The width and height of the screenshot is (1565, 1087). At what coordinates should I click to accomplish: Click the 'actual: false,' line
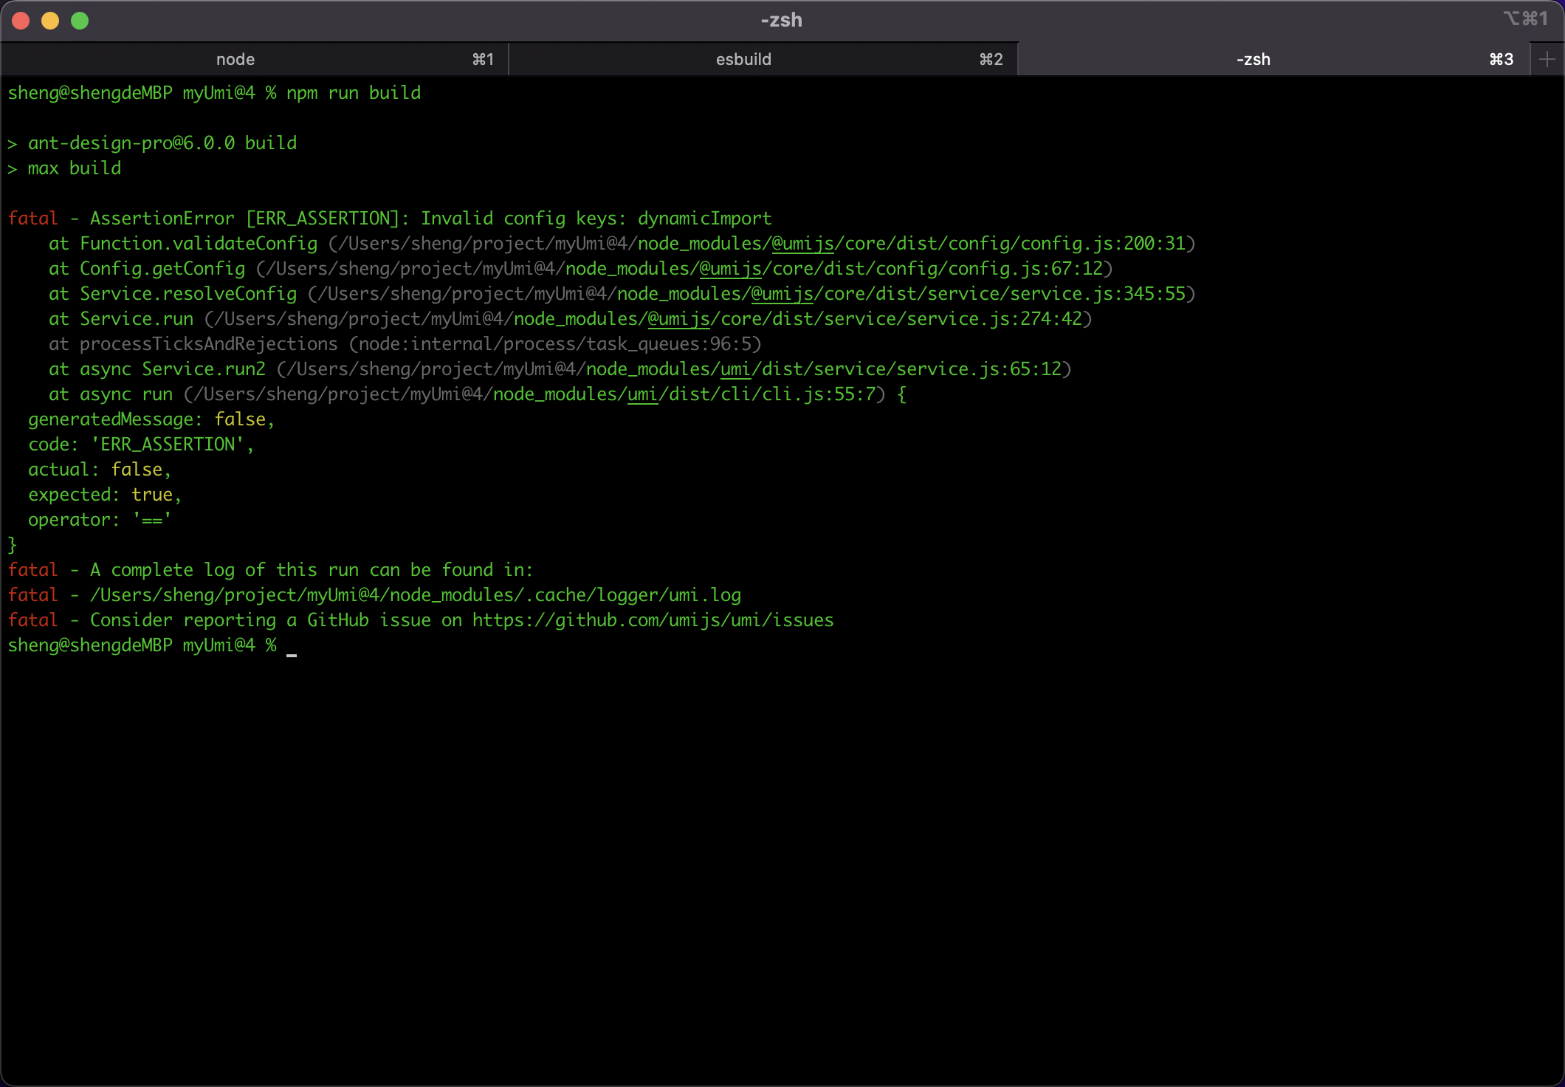100,470
